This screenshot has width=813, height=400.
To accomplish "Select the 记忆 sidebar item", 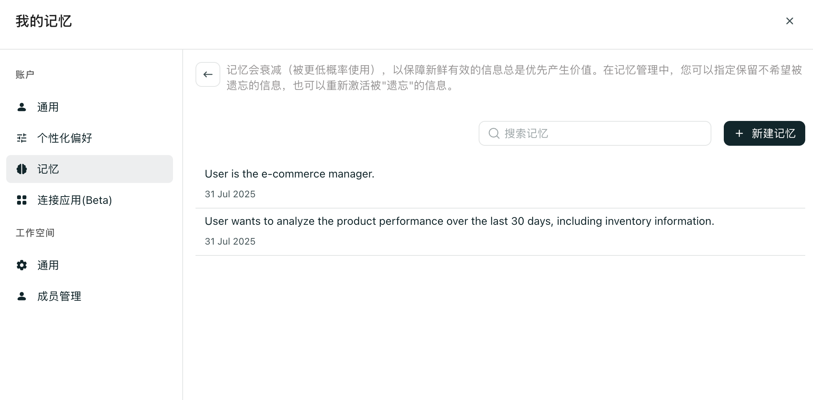I will [x=48, y=169].
